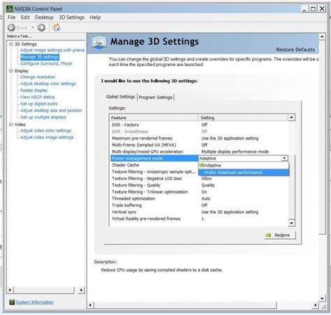The height and width of the screenshot is (315, 331).
Task: Switch to the Global Settings tab
Action: point(121,97)
